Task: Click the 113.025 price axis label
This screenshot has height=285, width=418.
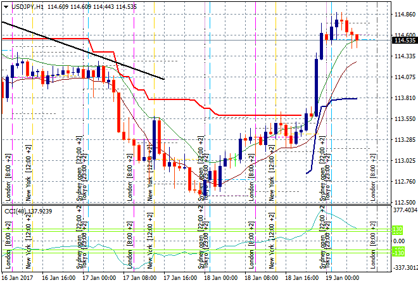Action: pyautogui.click(x=405, y=160)
